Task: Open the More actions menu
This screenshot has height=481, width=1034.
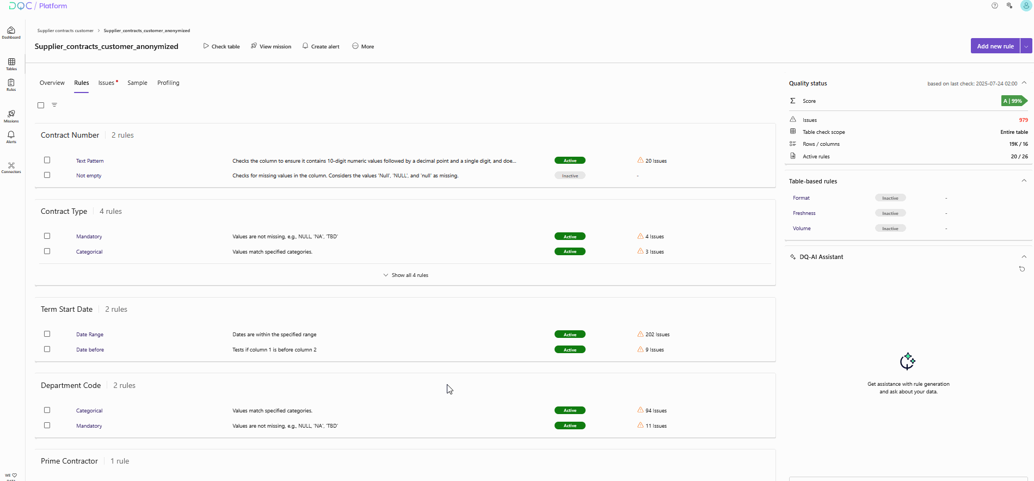Action: click(x=363, y=46)
